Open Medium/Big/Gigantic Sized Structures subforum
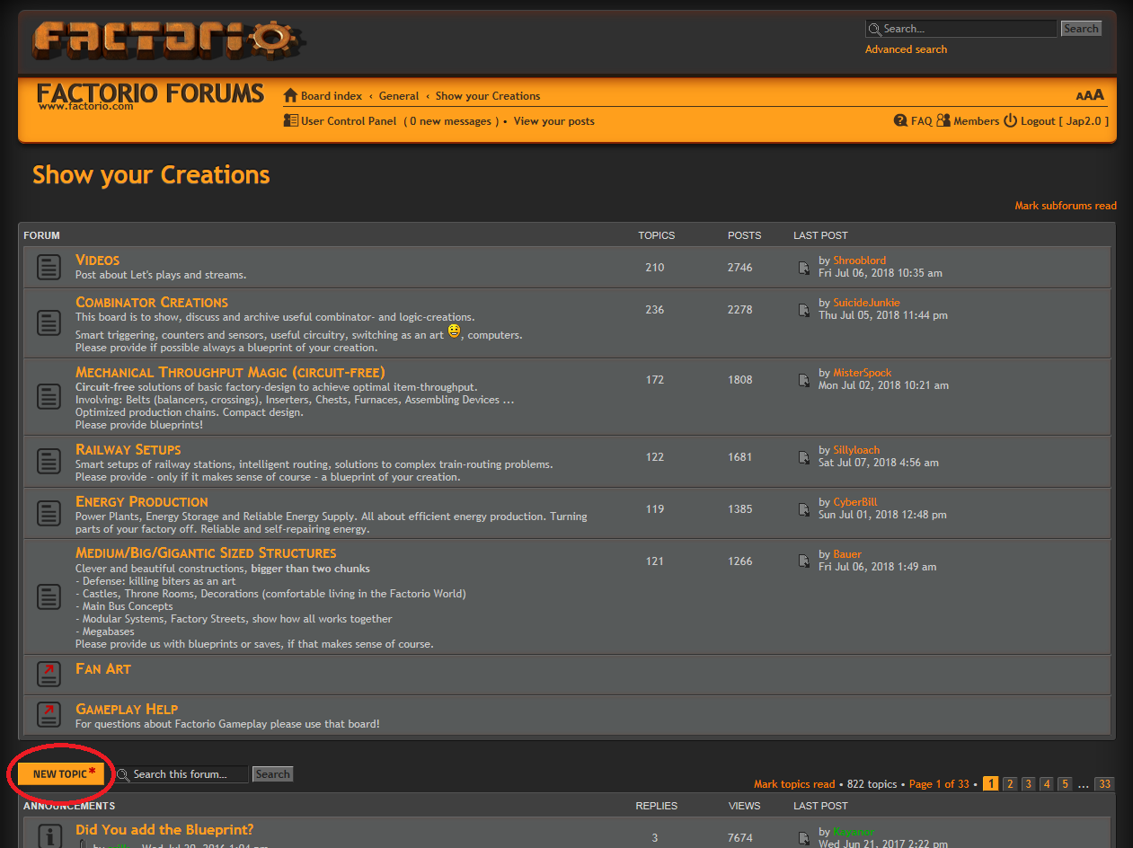Image resolution: width=1133 pixels, height=848 pixels. click(206, 552)
